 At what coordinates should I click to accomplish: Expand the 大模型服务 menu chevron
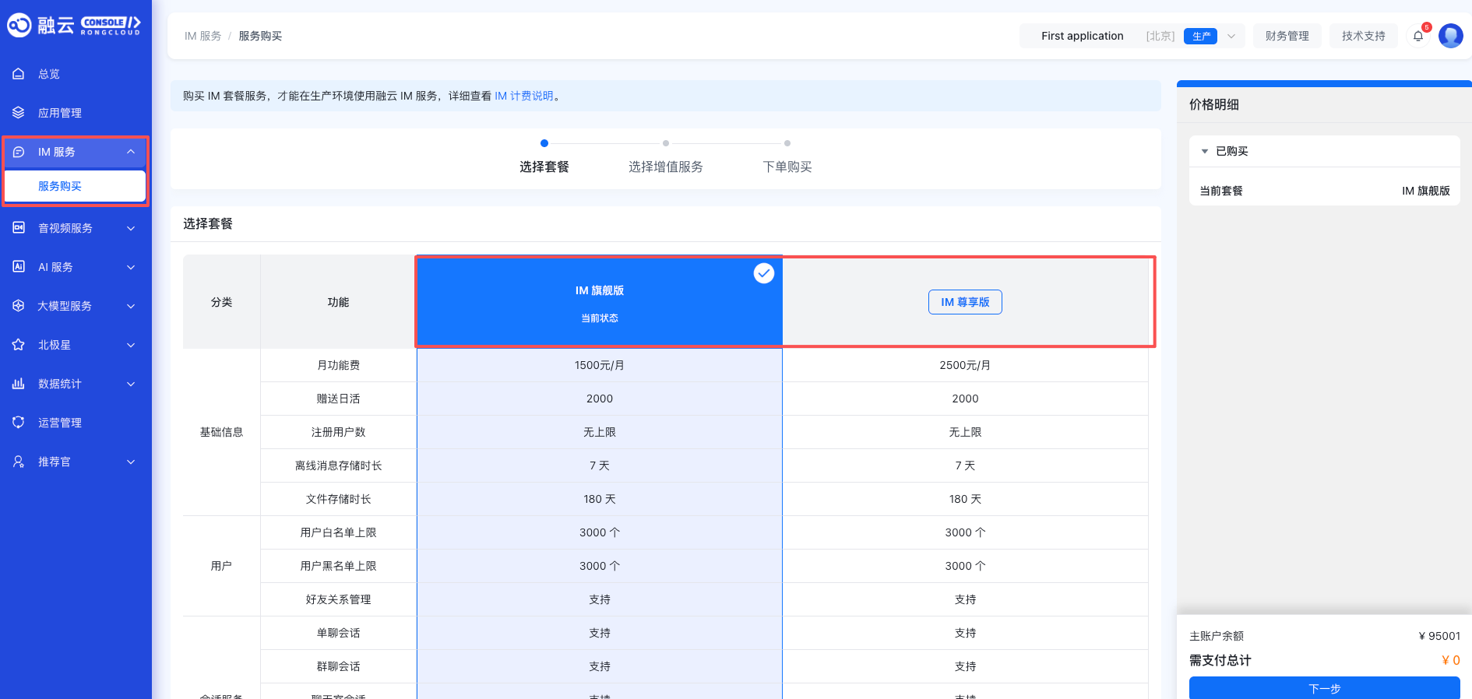[x=131, y=306]
